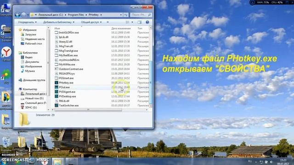Image resolution: width=294 pixels, height=165 pixels.
Task: Open the Корзина recycle bin desktop icon
Action: coord(6,143)
